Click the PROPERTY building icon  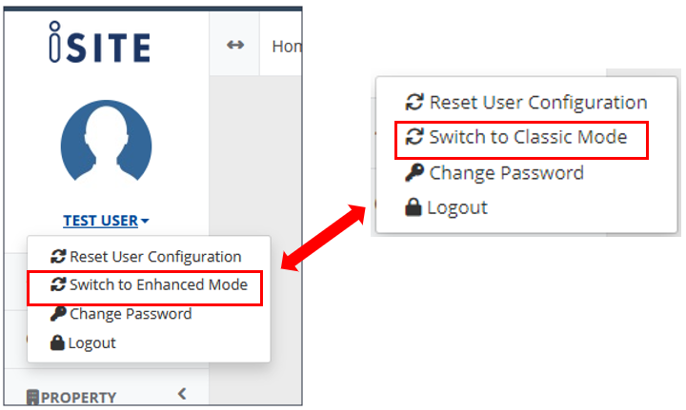point(32,398)
